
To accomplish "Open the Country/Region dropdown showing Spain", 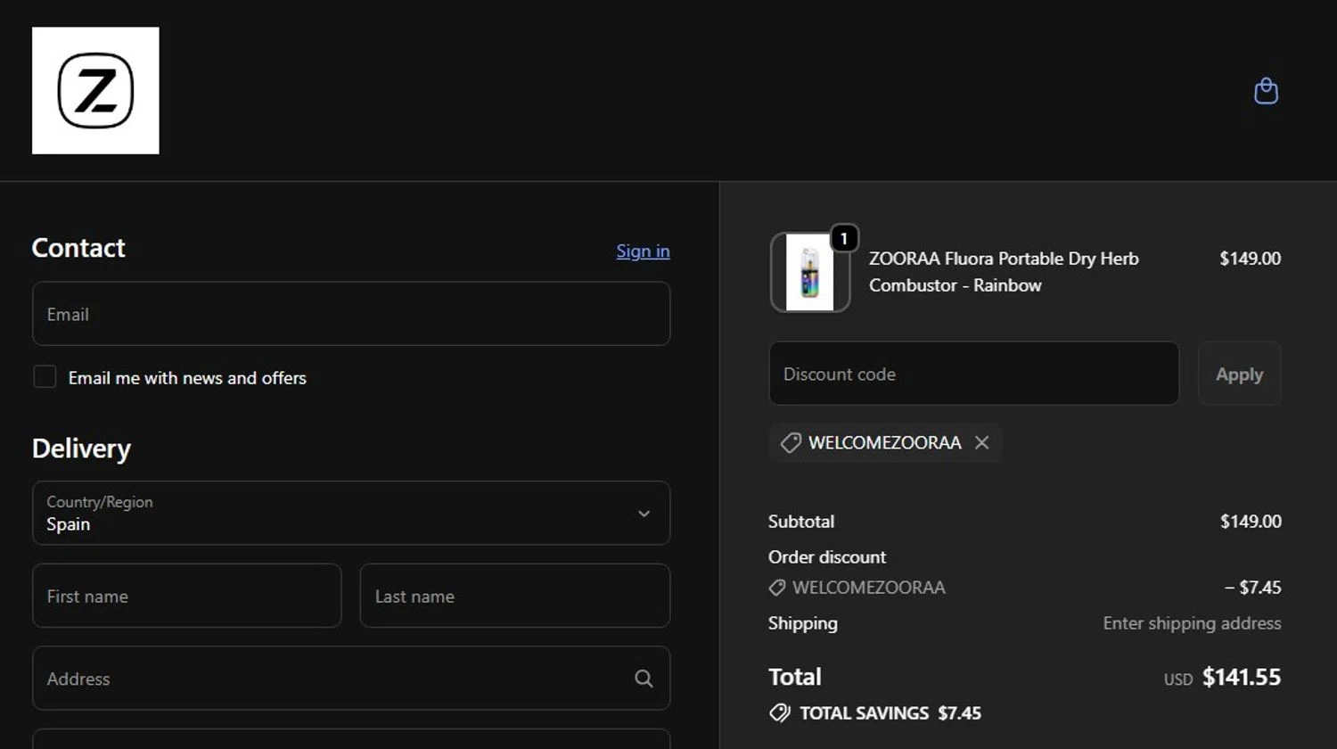I will (x=351, y=514).
